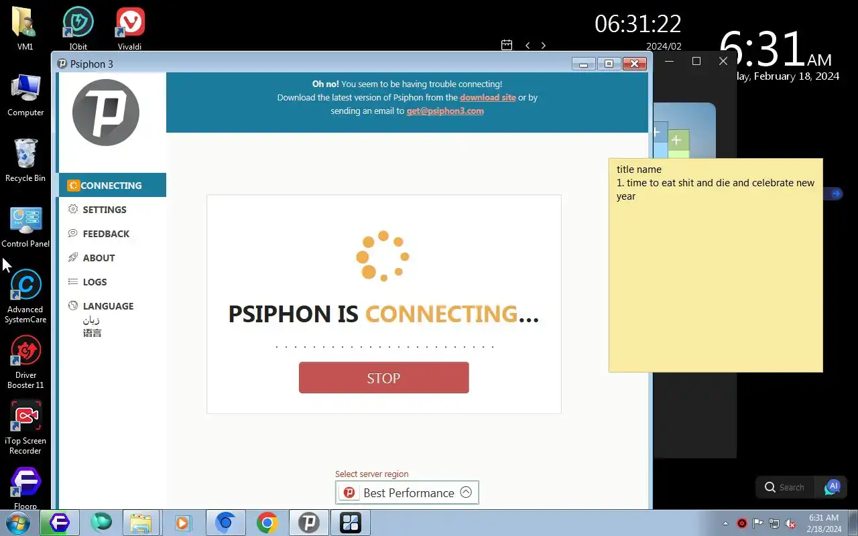Click the Search box in the desktop widget
Viewport: 858px width, 536px height.
[x=786, y=487]
